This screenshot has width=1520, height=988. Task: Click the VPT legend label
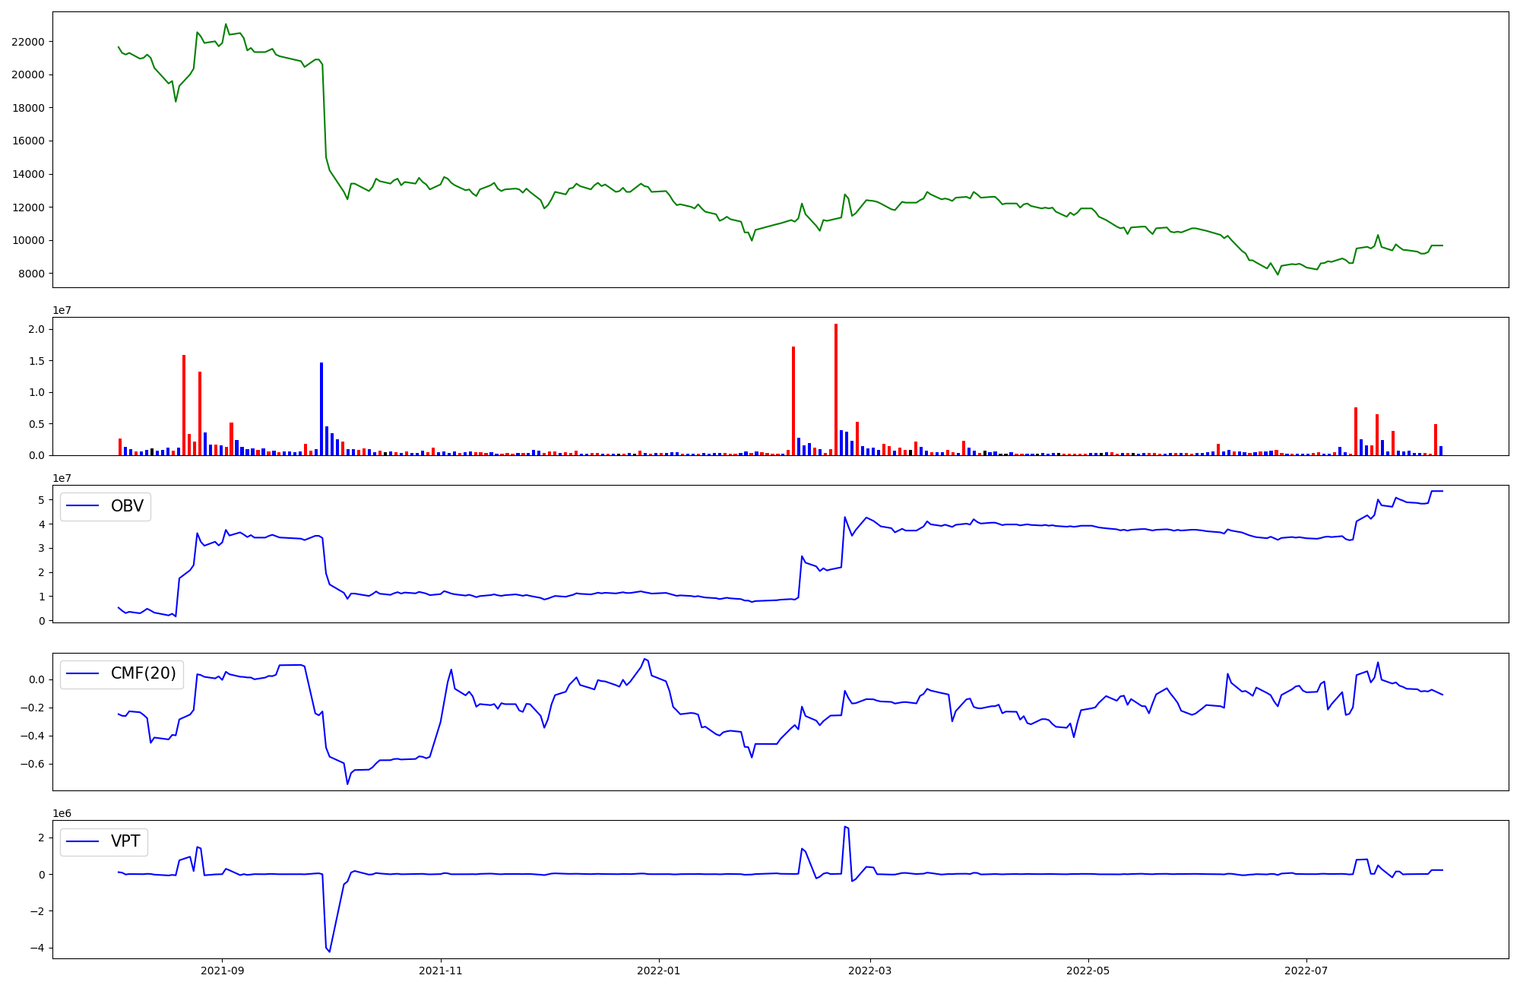point(125,841)
